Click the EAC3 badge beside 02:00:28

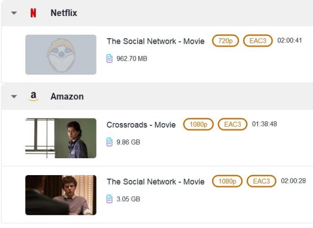pyautogui.click(x=262, y=181)
